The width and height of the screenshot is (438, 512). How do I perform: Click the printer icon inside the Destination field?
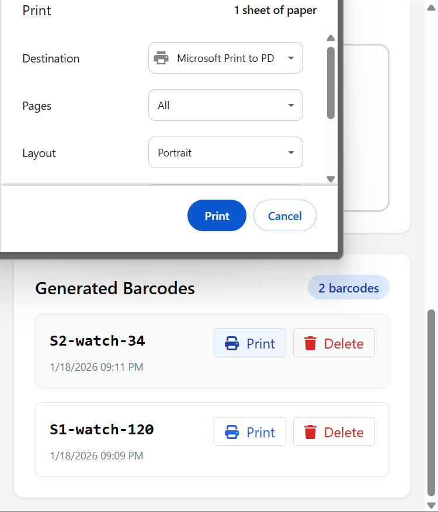pos(161,58)
